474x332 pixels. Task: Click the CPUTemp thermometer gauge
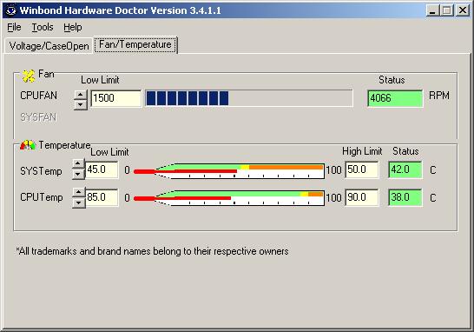click(x=229, y=198)
